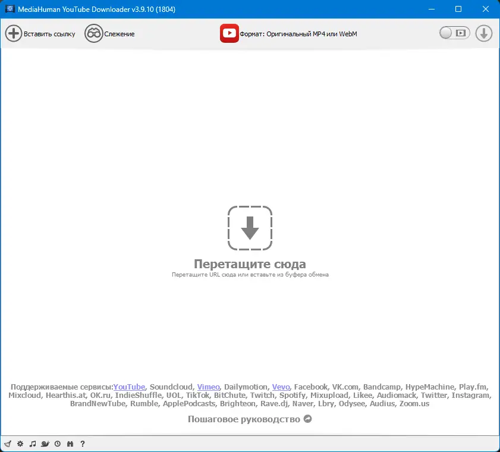The image size is (500, 452).
Task: Click the Vevo hyperlink
Action: (281, 386)
